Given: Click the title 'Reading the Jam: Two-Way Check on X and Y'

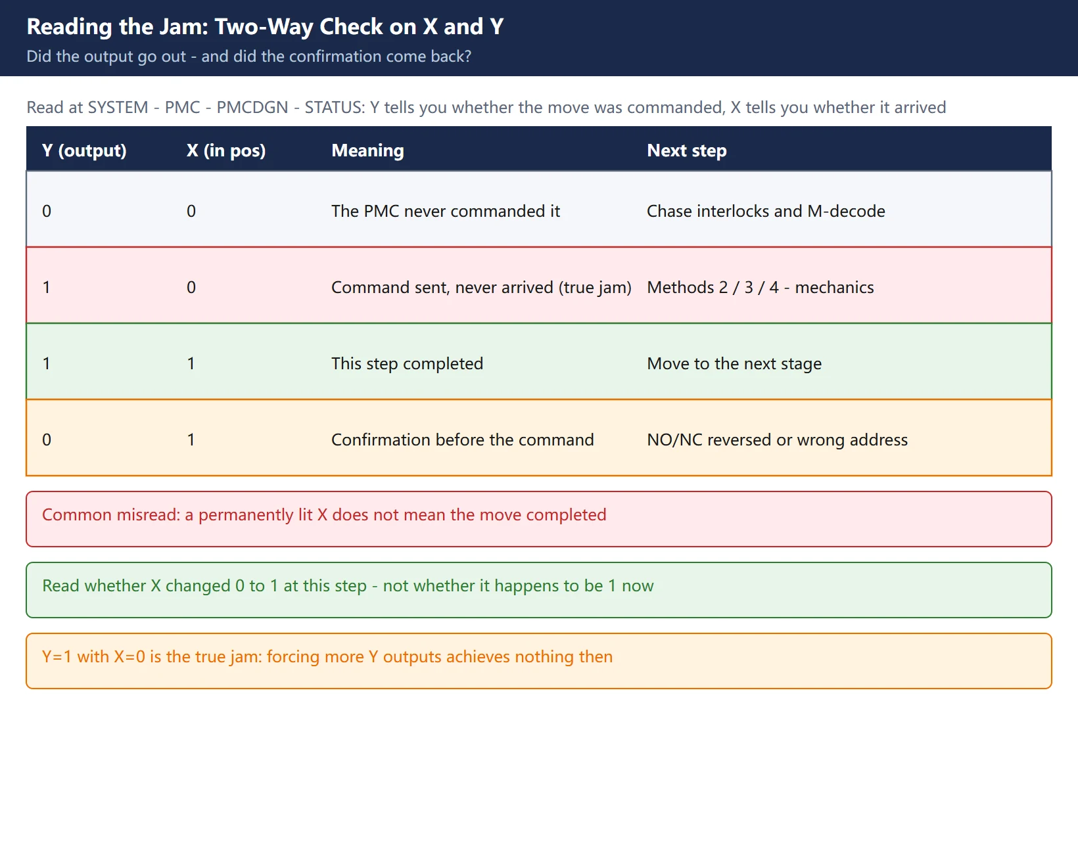Looking at the screenshot, I should [265, 27].
